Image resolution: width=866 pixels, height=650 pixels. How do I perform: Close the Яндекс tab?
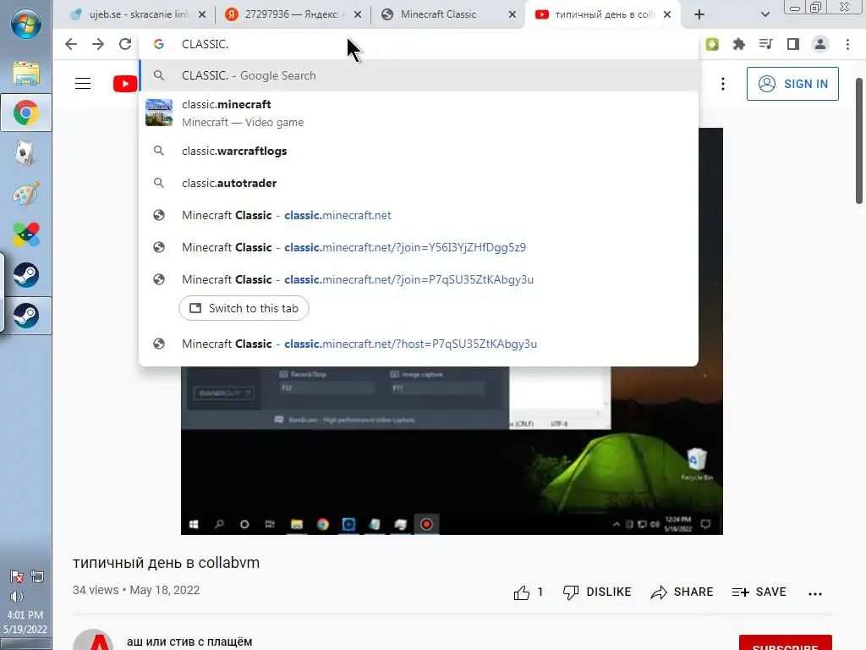click(x=358, y=15)
